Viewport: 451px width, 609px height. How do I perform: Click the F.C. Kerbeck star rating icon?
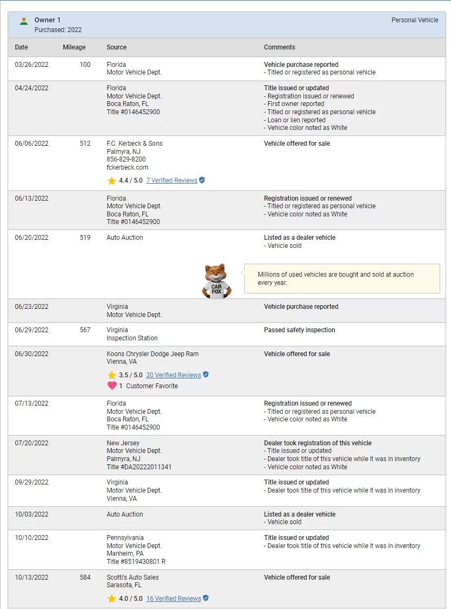click(x=112, y=181)
